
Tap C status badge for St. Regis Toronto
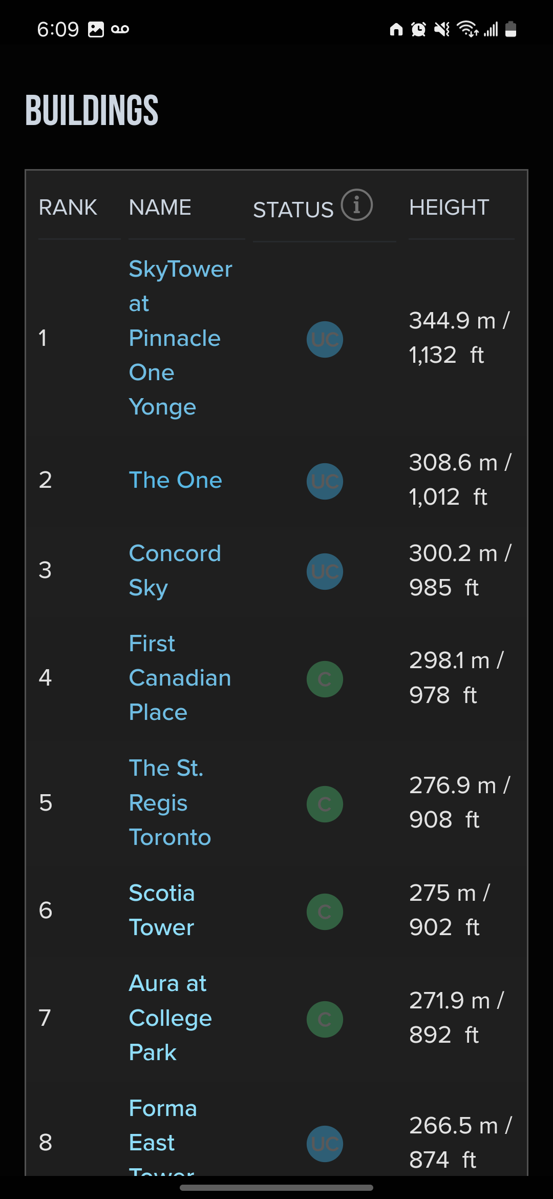pos(325,804)
